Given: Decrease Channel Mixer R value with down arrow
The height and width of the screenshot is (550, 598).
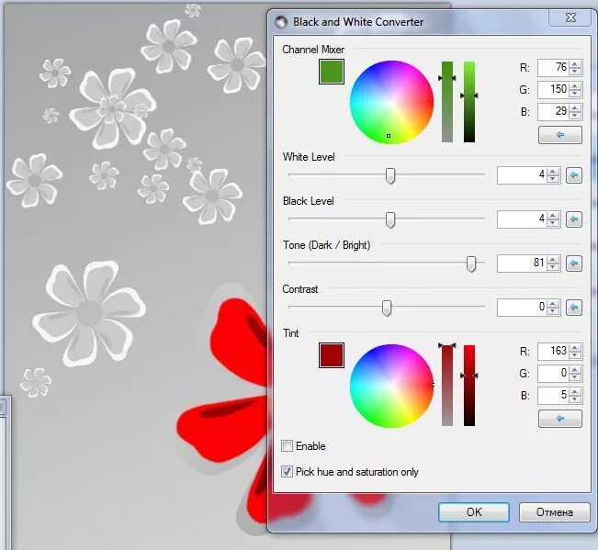Looking at the screenshot, I should (x=575, y=72).
